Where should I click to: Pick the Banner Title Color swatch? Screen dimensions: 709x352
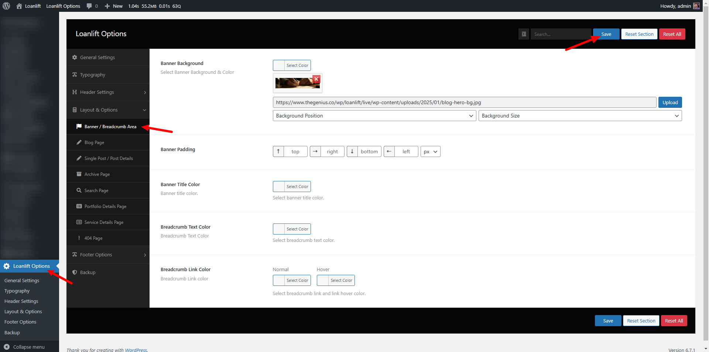click(x=279, y=187)
